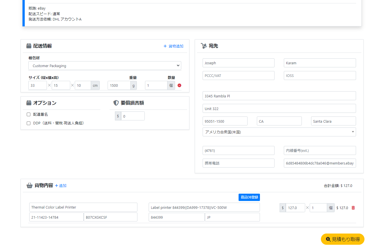Add another package via 貨物追加
The image size is (367, 247).
pos(173,46)
